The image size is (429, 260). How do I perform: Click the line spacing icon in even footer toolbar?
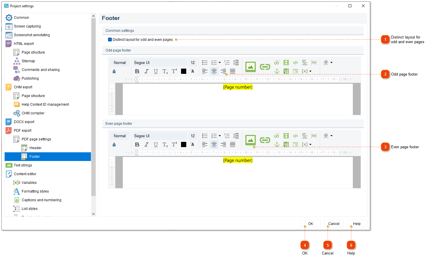coord(236,136)
